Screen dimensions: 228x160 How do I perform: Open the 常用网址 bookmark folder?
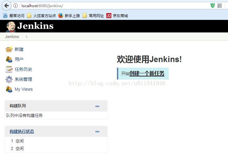(93, 16)
